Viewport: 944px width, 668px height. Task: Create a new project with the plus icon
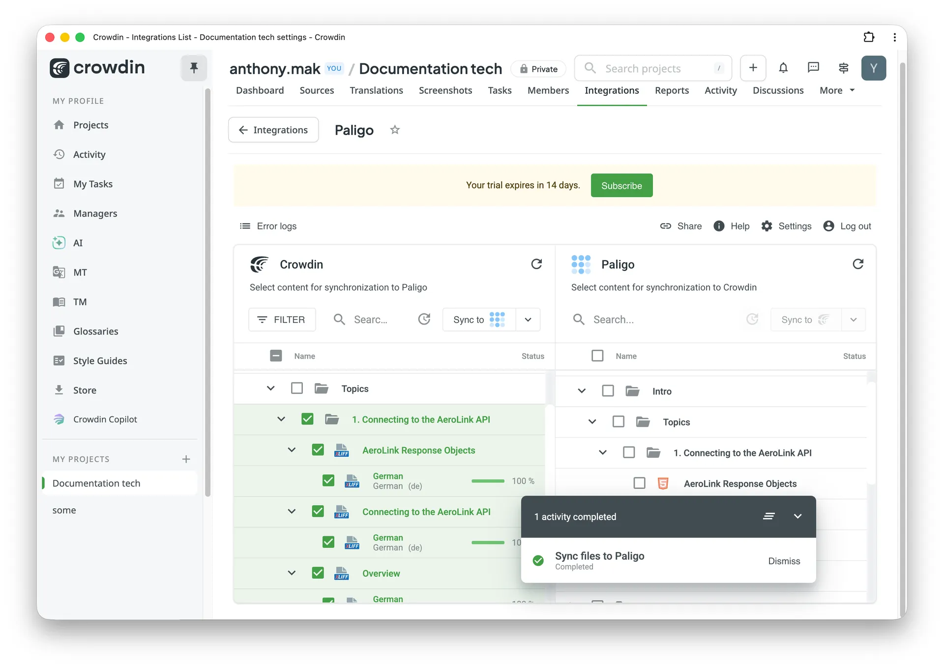coord(753,68)
